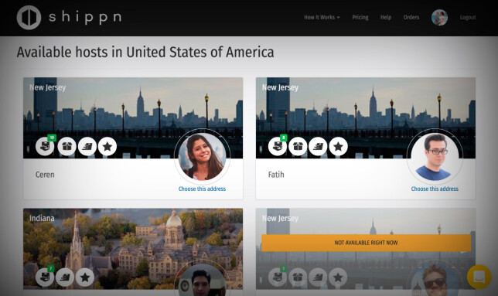Click the gift box icon on the unavailable card
This screenshot has height=296, width=498.
(298, 277)
